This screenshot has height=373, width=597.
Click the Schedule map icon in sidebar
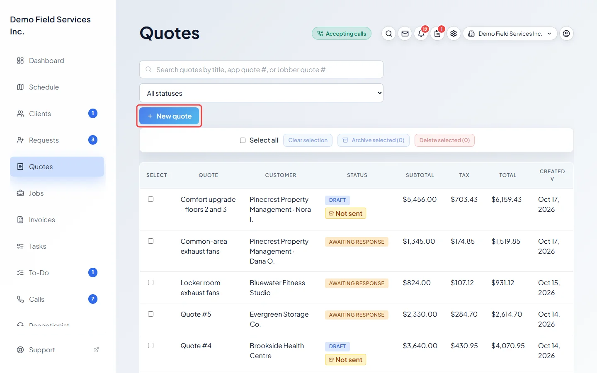(x=20, y=87)
